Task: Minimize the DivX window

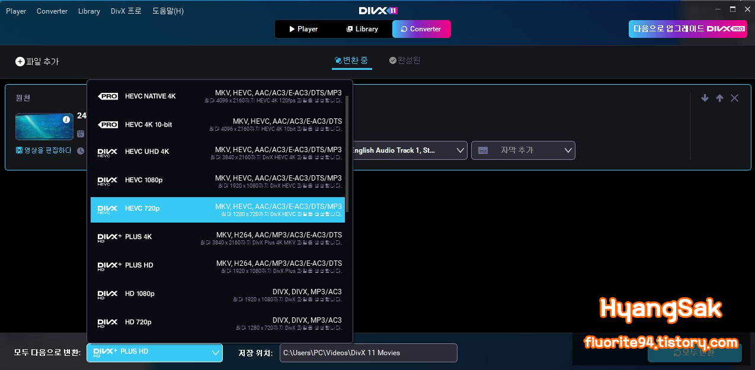Action: pyautogui.click(x=717, y=8)
